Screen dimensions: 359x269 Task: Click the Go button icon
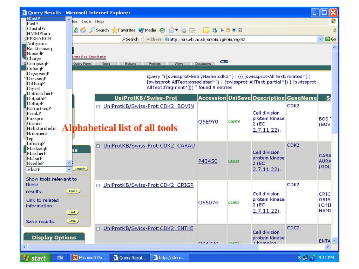click(331, 39)
